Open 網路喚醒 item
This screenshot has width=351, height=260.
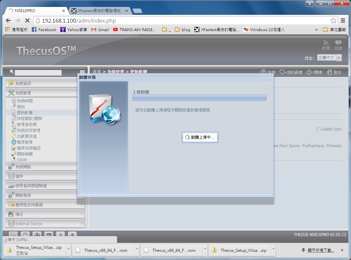click(x=25, y=154)
